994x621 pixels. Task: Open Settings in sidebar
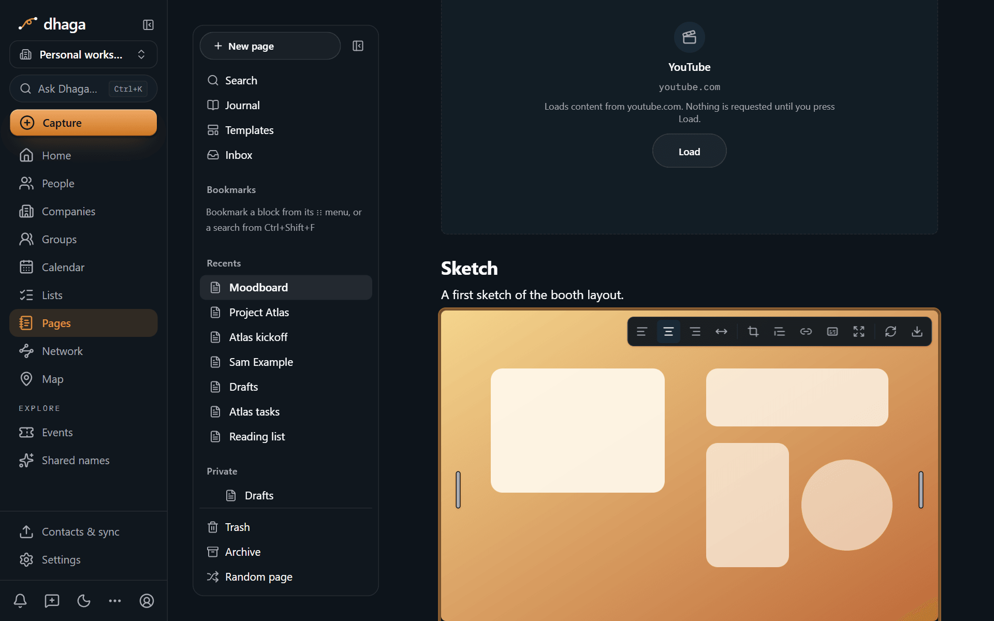pos(83,559)
